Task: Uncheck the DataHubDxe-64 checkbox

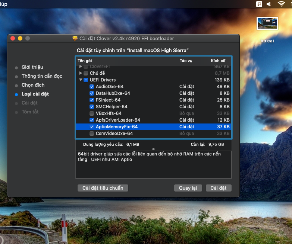Action: pyautogui.click(x=92, y=93)
